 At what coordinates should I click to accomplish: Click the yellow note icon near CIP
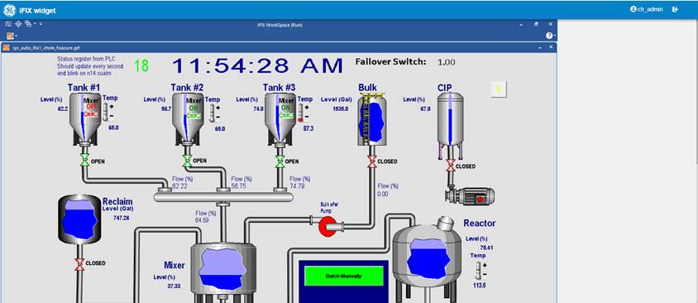499,89
